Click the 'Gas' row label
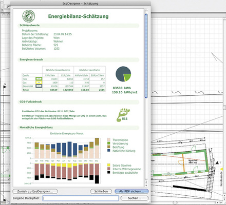226x205 pixels. tap(25, 83)
